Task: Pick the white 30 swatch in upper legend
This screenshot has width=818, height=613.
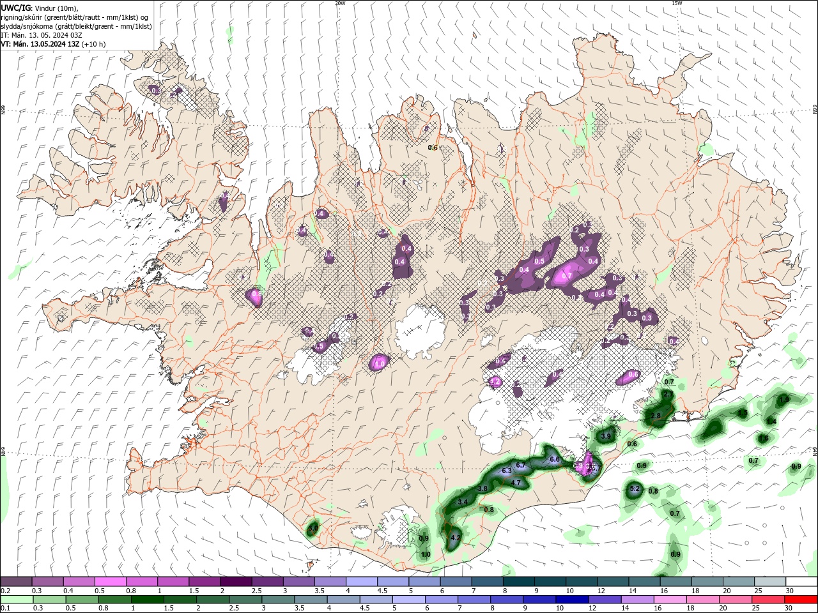Action: click(x=801, y=582)
